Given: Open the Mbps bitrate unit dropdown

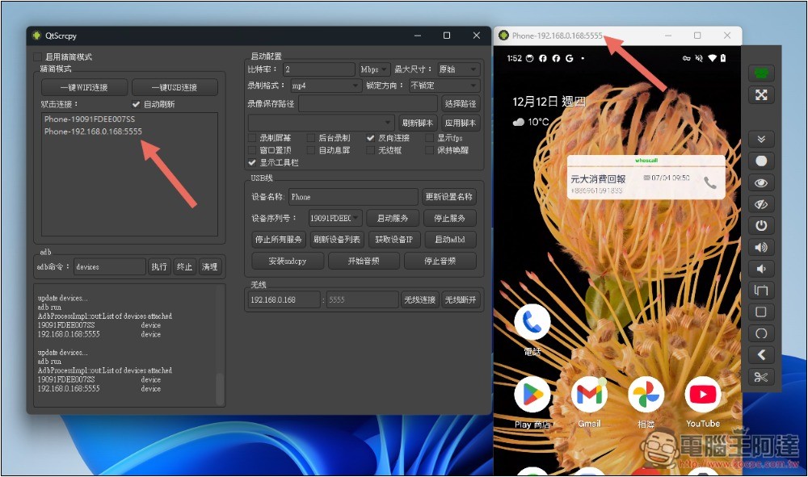Looking at the screenshot, I should coord(375,69).
